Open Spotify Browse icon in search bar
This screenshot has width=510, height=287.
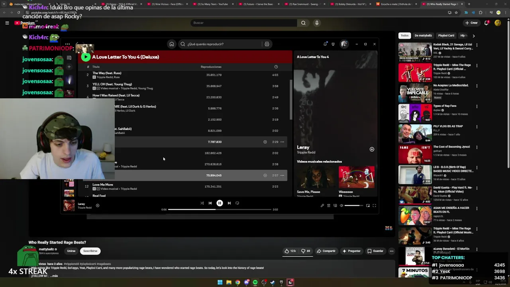pyautogui.click(x=267, y=44)
